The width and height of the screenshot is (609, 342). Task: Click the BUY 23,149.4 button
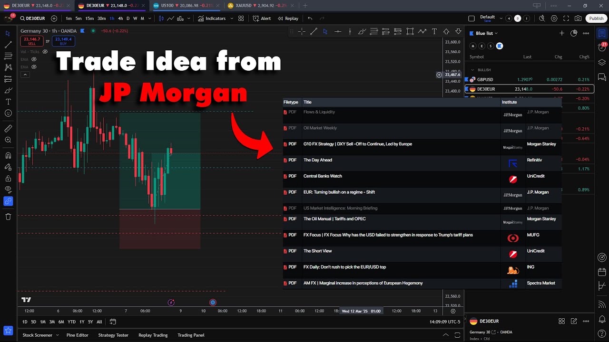(x=63, y=41)
